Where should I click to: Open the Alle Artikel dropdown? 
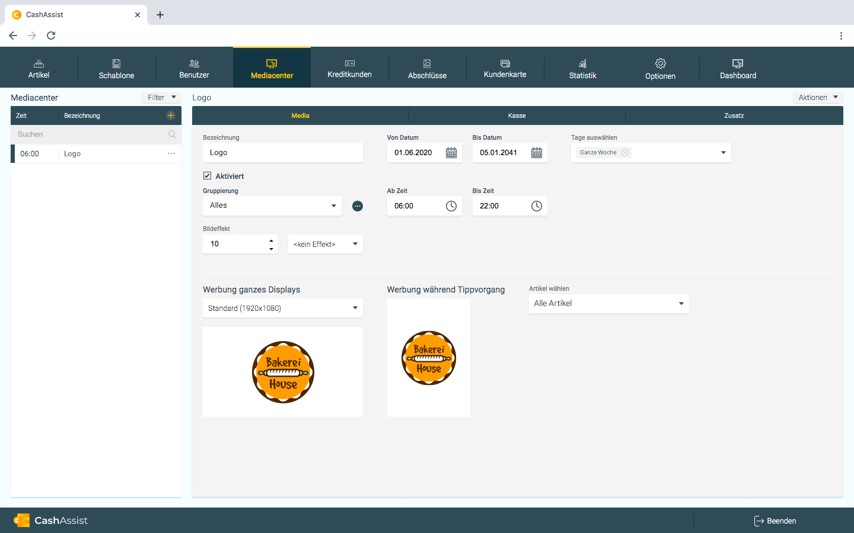[x=609, y=304]
